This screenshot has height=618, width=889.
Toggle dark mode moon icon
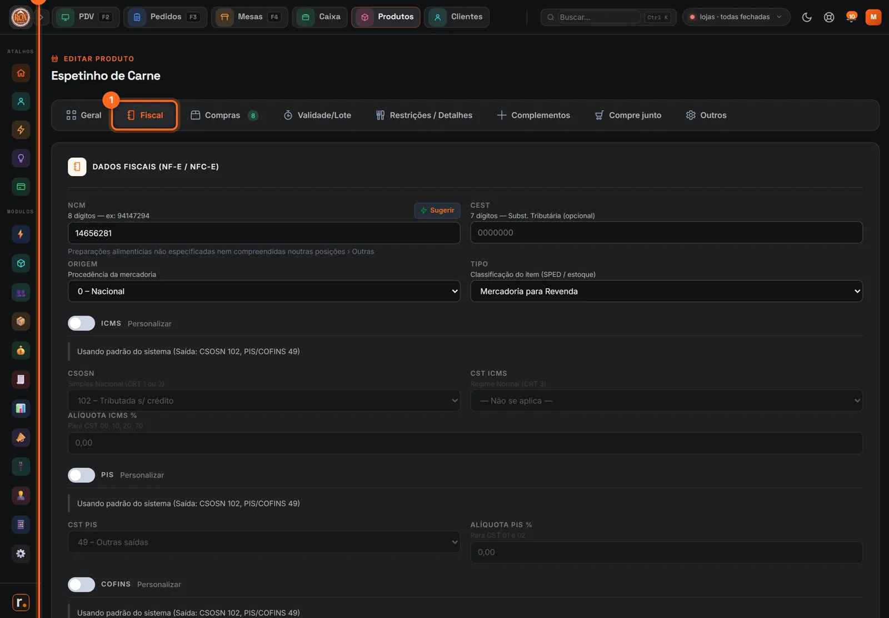807,17
